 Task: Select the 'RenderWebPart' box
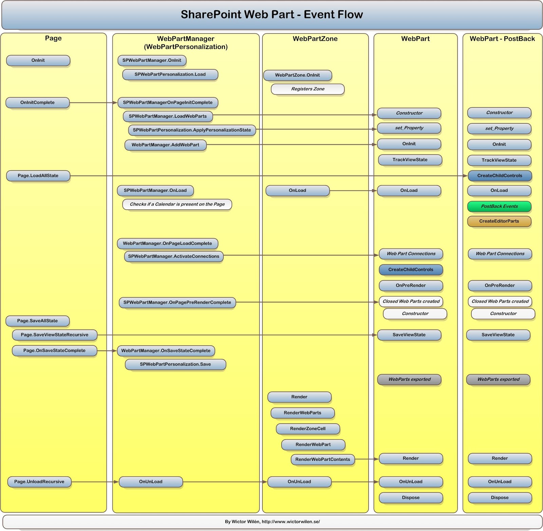pyautogui.click(x=313, y=445)
